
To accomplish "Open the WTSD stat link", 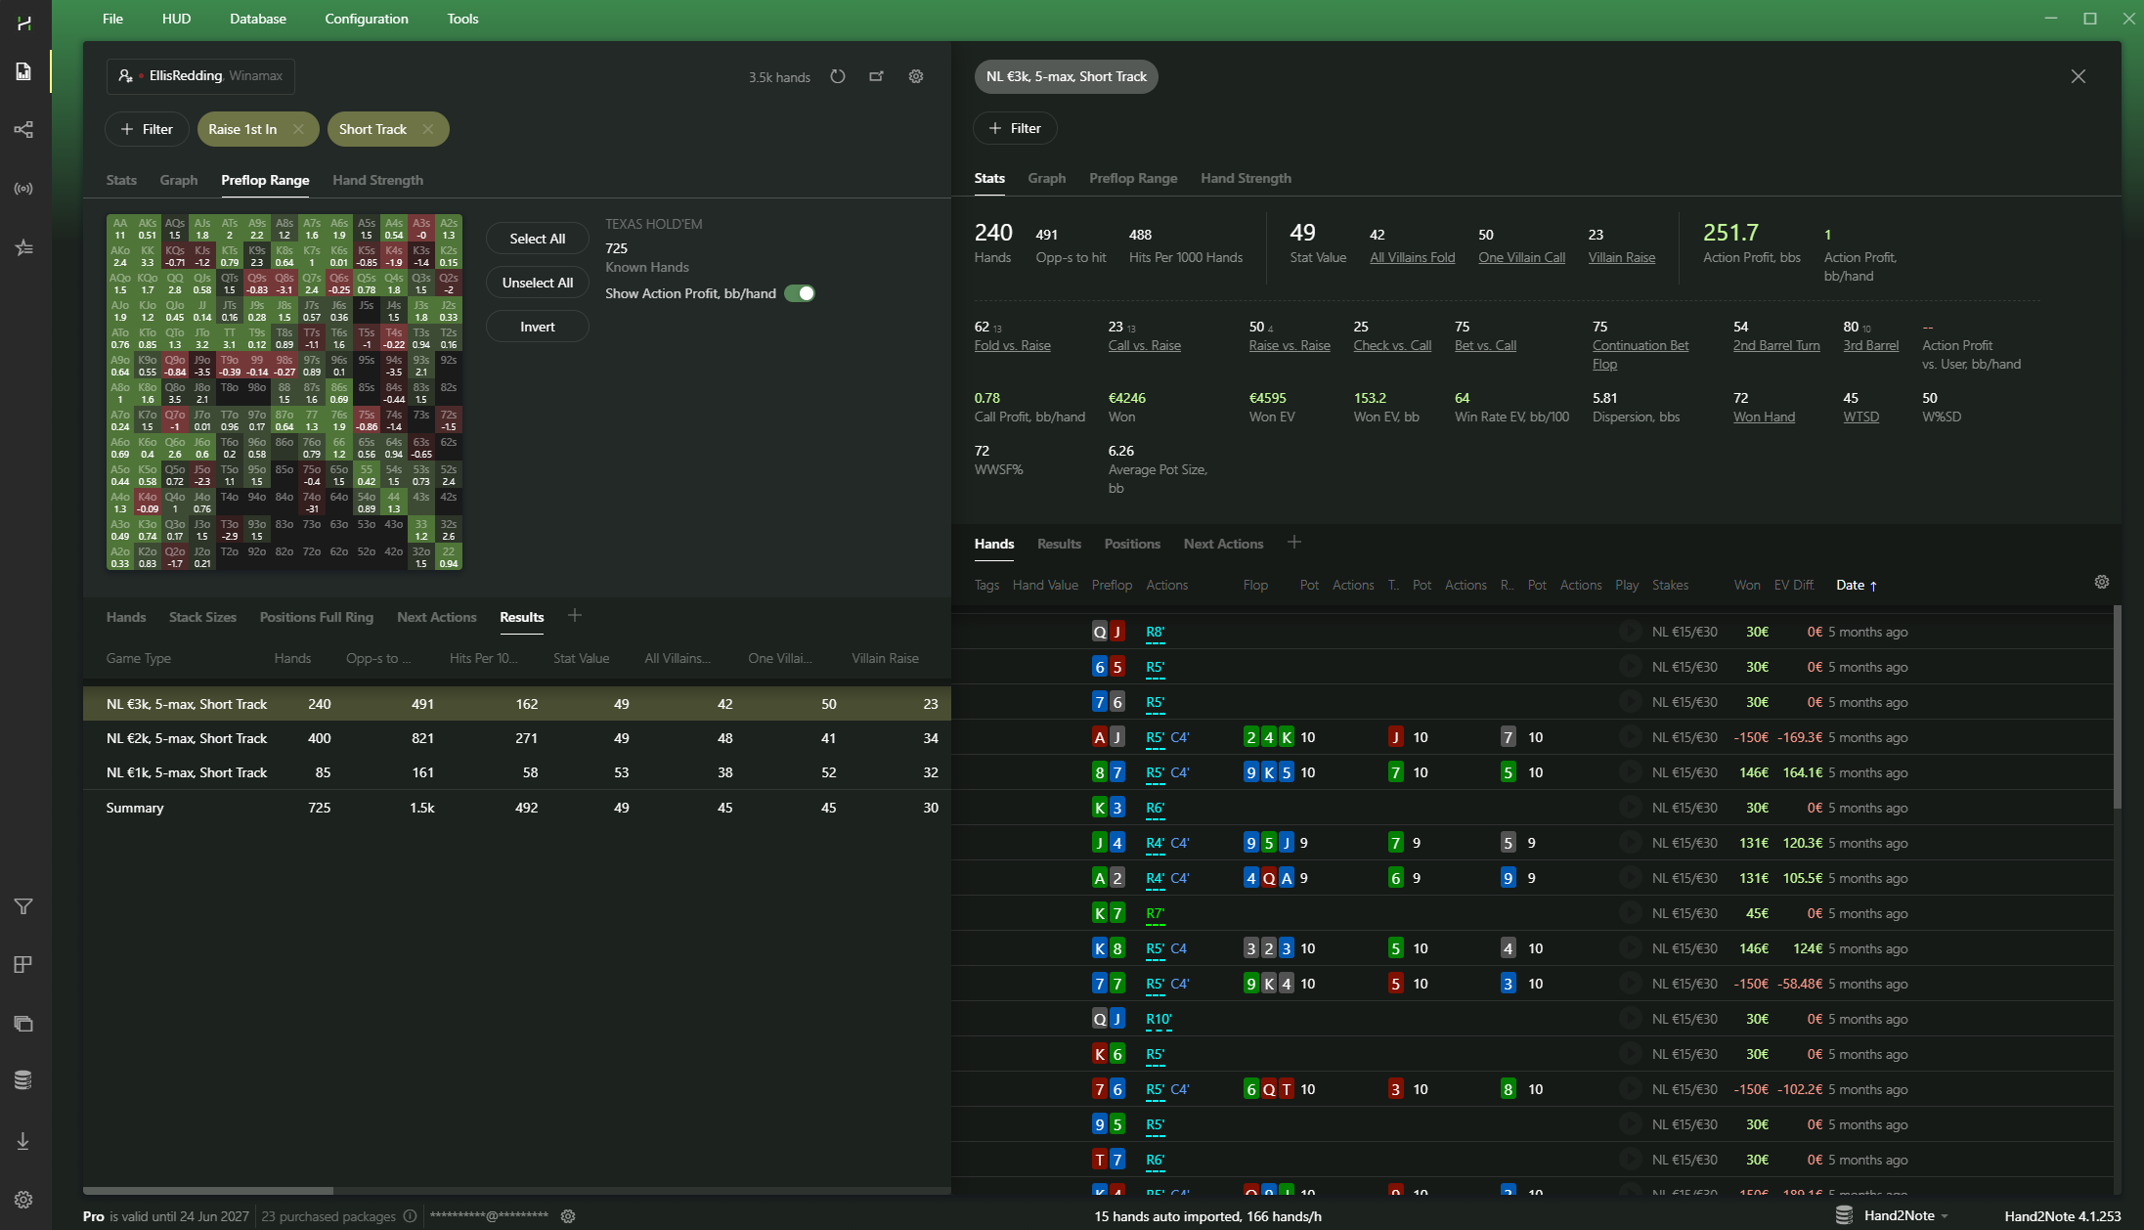I will tap(1861, 417).
